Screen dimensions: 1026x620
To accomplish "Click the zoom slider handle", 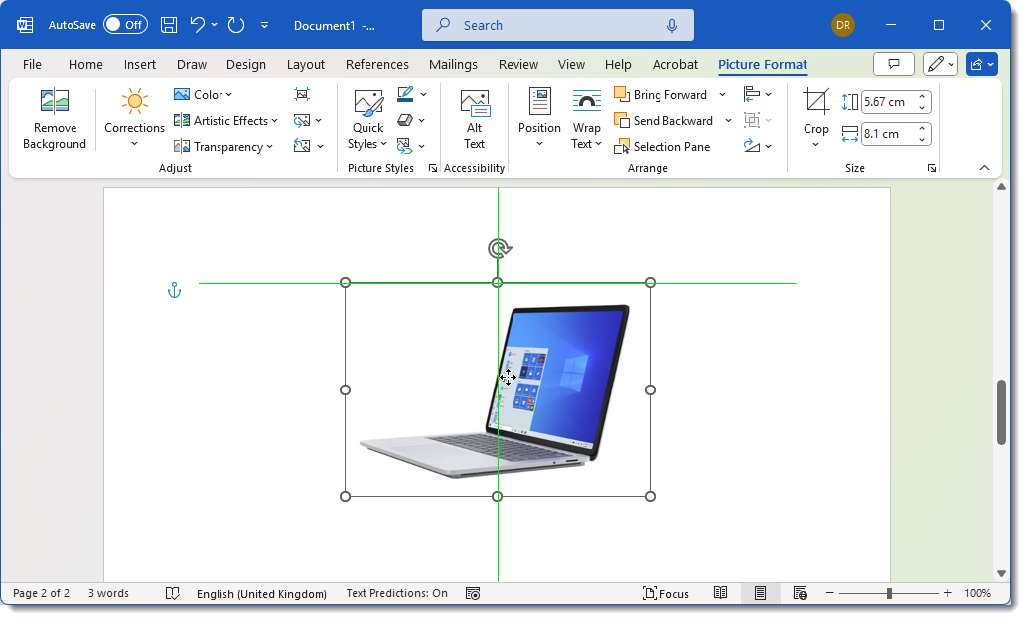I will click(889, 593).
